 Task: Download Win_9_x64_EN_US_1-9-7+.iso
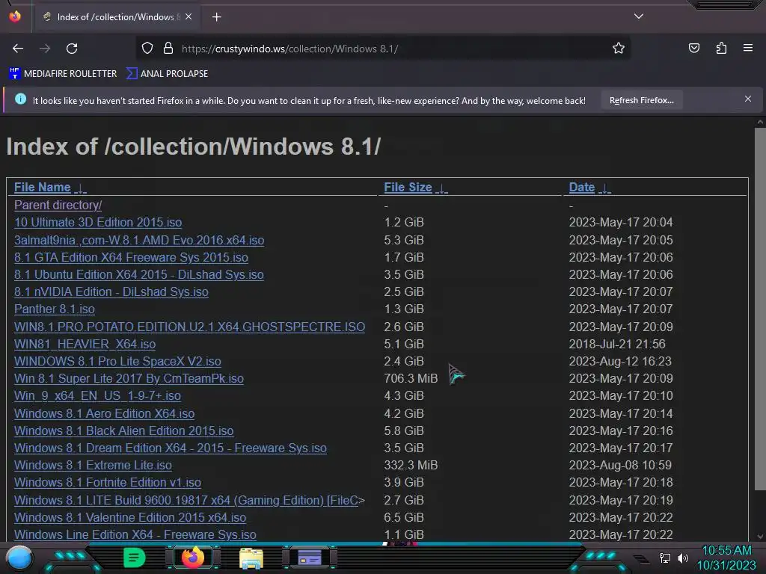pos(97,396)
